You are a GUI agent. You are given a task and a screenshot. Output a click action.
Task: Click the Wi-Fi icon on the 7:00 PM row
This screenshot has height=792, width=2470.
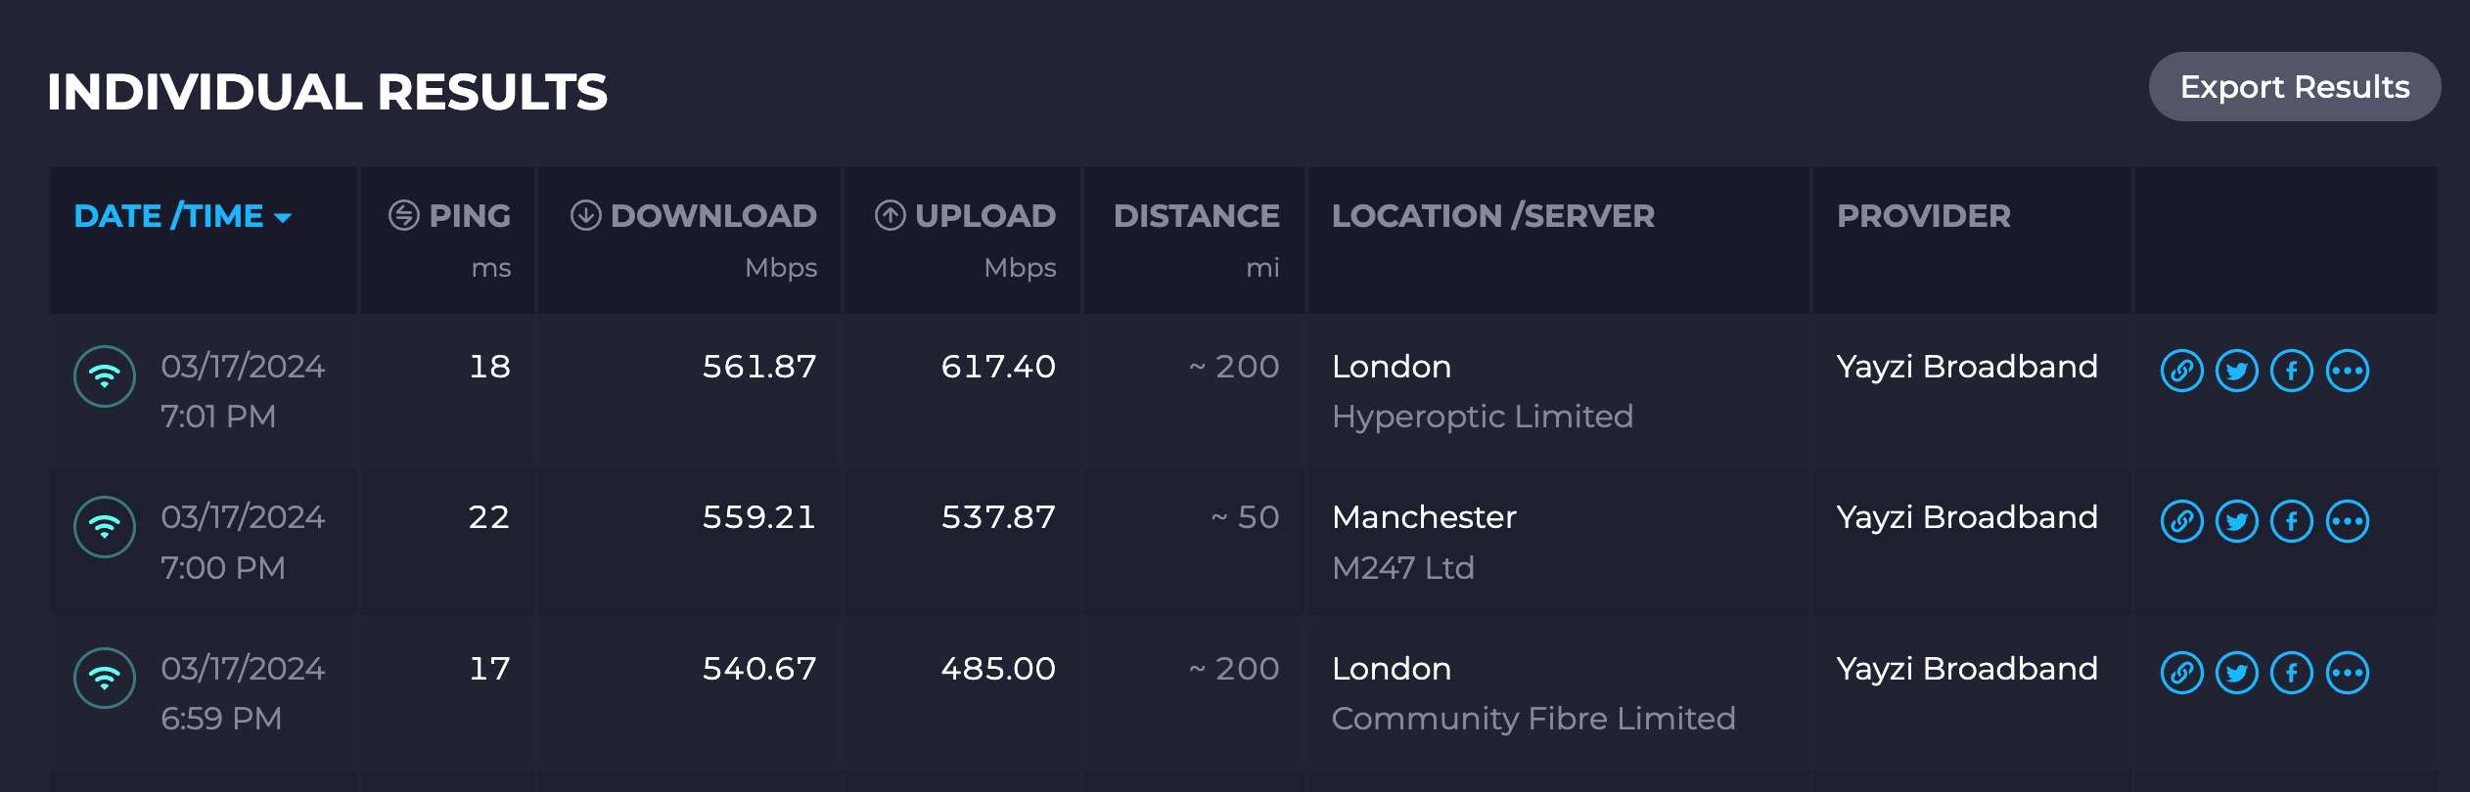105,528
